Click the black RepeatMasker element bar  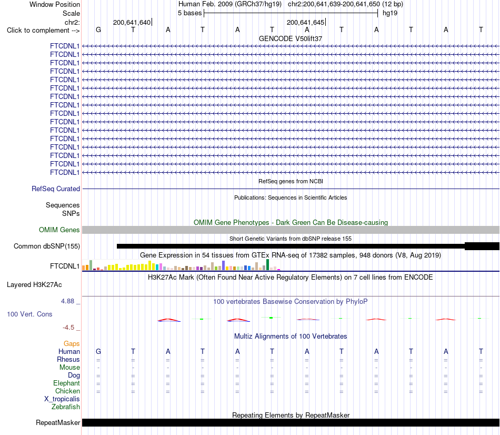[291, 422]
